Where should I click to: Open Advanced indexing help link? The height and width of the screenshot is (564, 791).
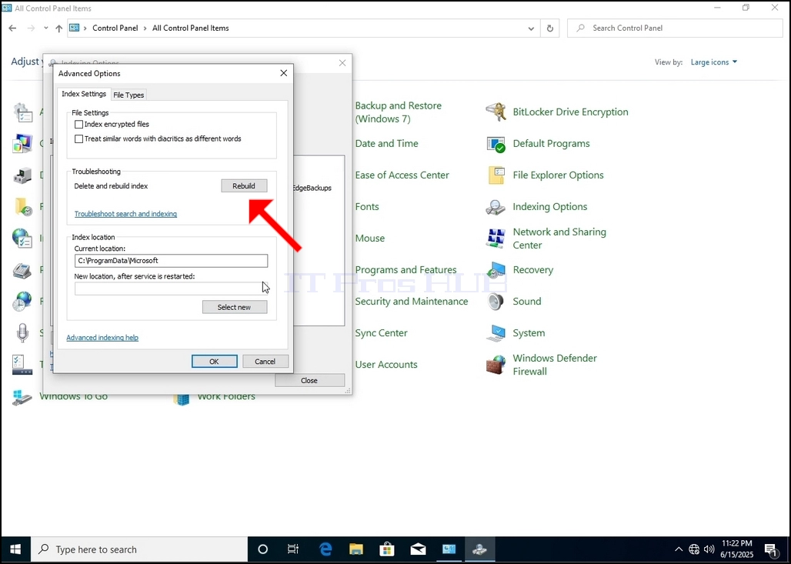(102, 338)
